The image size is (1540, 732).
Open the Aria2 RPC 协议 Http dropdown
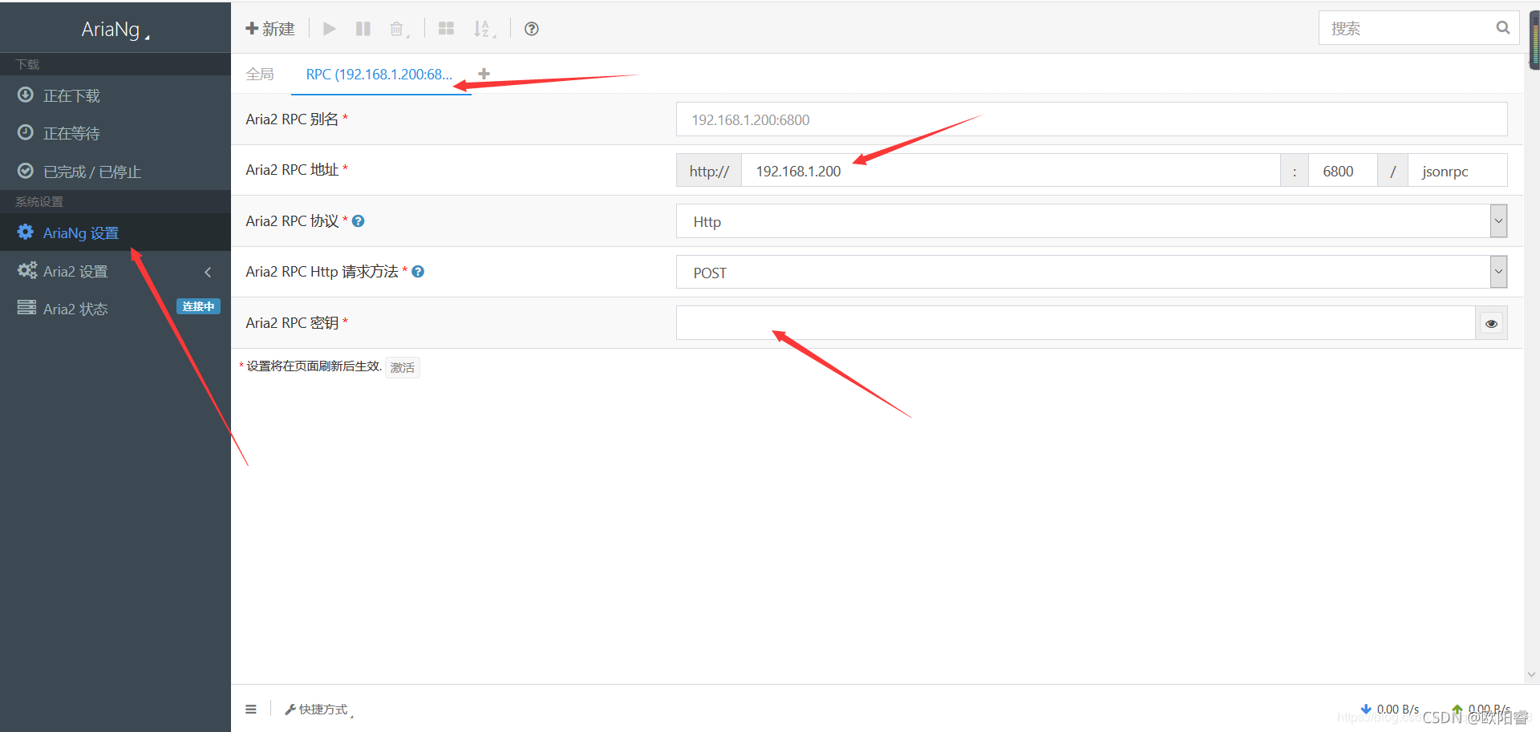[x=1092, y=221]
